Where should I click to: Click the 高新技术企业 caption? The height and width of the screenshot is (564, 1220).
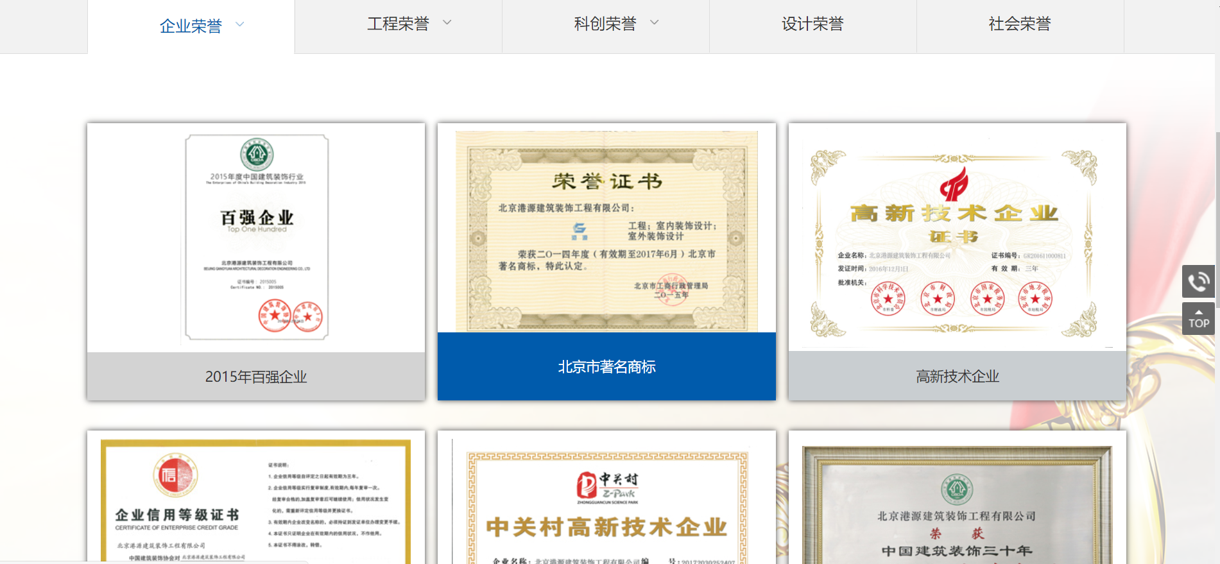click(x=957, y=376)
